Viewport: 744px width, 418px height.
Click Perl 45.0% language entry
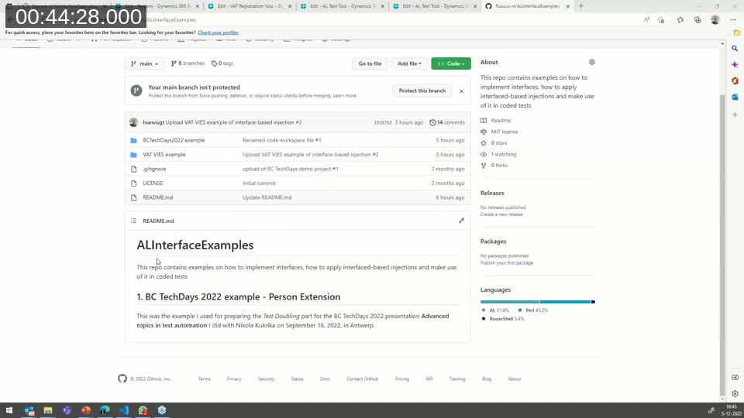[x=533, y=310]
